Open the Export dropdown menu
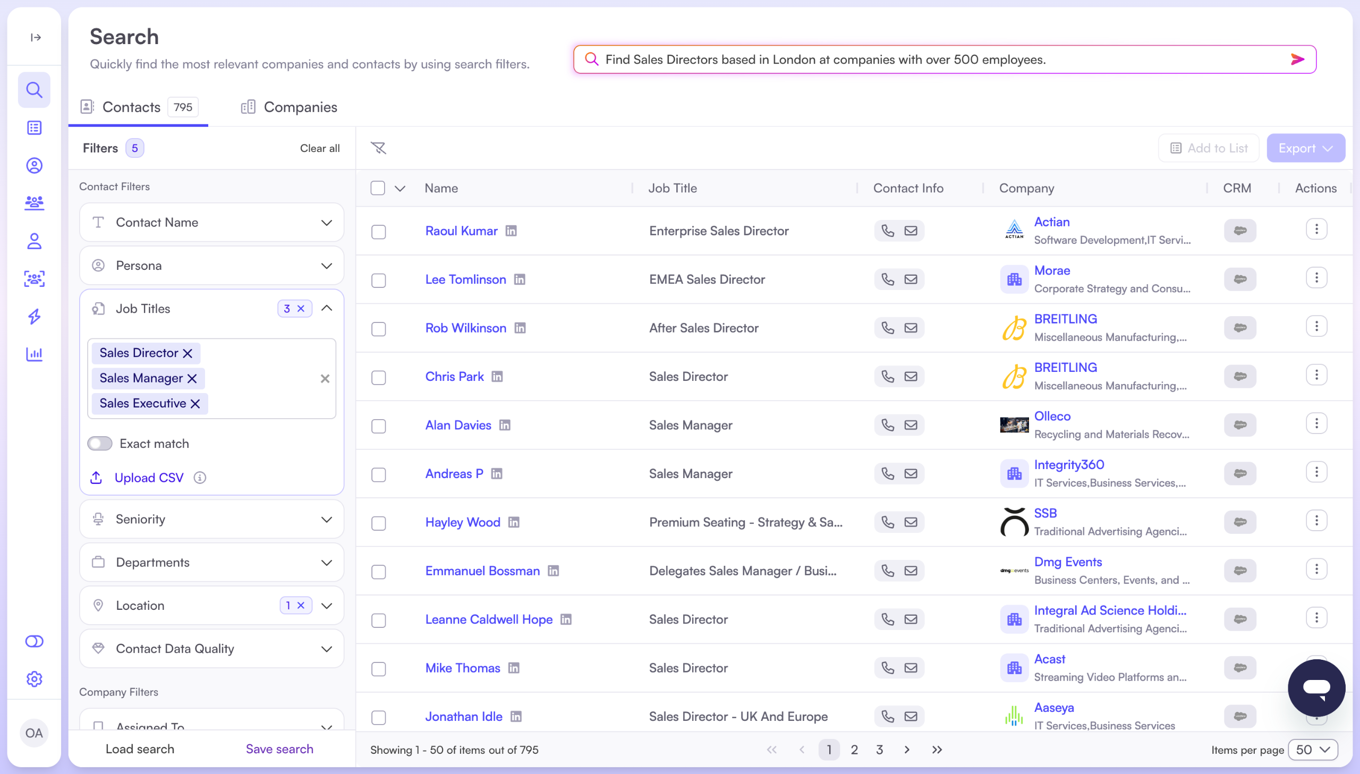This screenshot has width=1360, height=774. click(1305, 148)
